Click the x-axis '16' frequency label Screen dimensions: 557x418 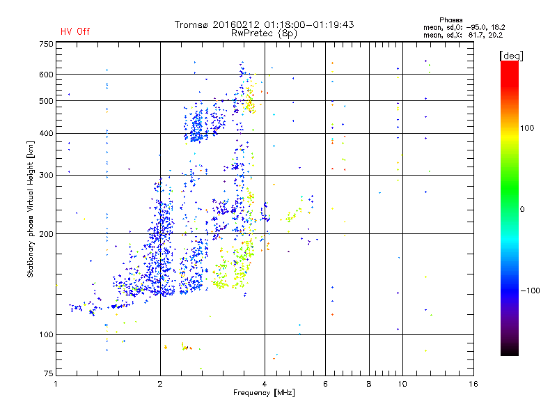(x=473, y=384)
